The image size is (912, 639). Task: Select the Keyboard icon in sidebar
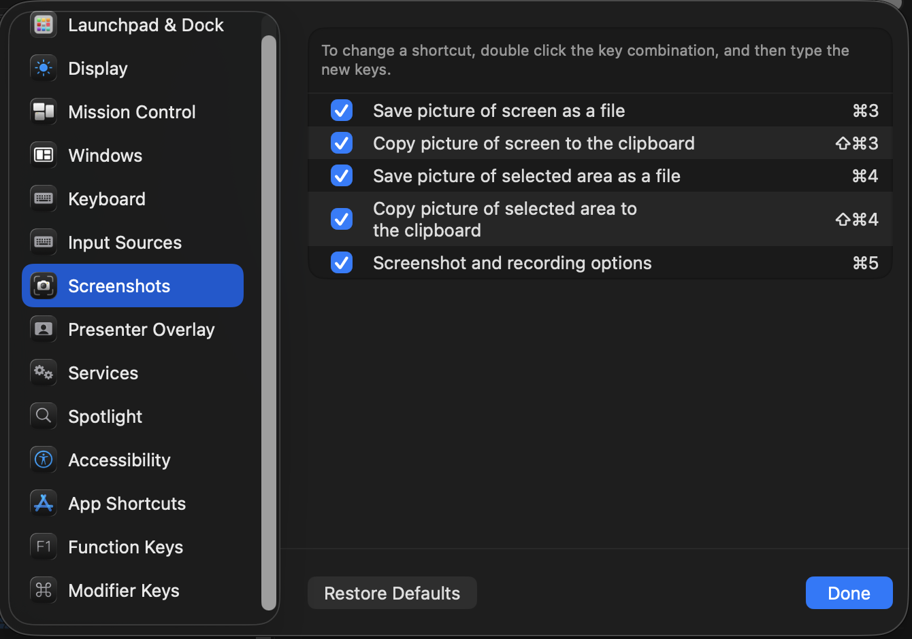[x=44, y=199]
